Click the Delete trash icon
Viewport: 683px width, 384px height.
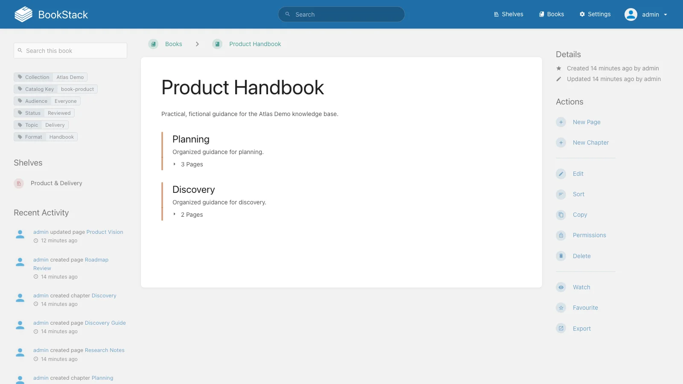pos(561,256)
